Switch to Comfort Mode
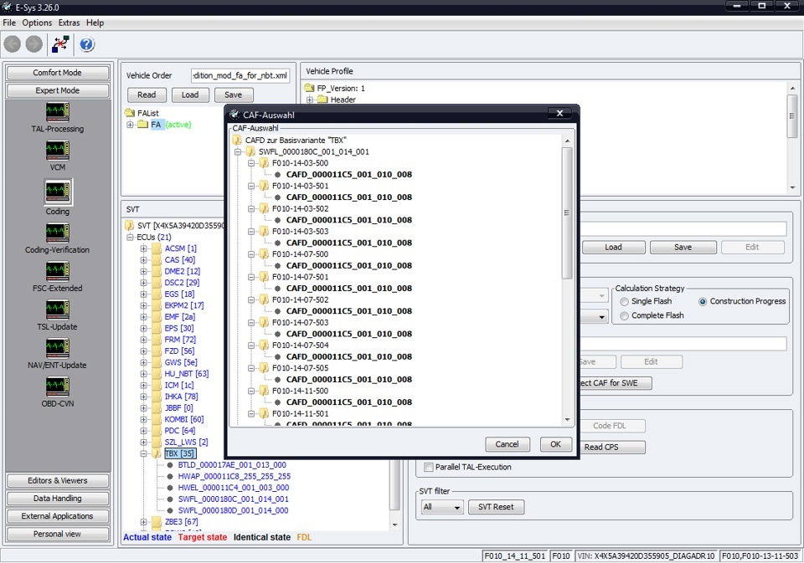This screenshot has height=563, width=804. tap(58, 73)
